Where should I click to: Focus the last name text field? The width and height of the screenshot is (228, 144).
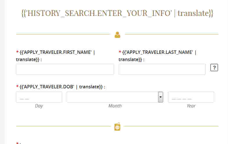pyautogui.click(x=162, y=69)
